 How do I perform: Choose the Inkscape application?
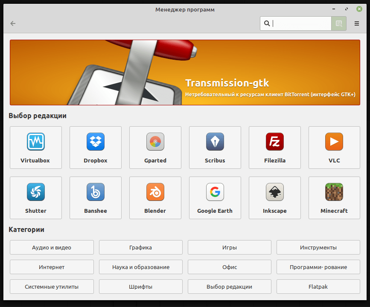[x=275, y=198]
